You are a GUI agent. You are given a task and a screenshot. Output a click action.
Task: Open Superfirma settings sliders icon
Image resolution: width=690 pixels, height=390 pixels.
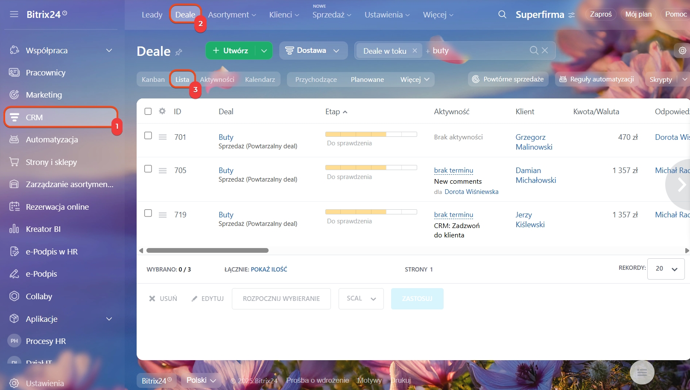point(571,15)
